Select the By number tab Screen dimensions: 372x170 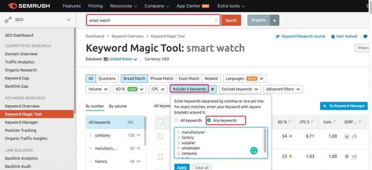coord(95,106)
